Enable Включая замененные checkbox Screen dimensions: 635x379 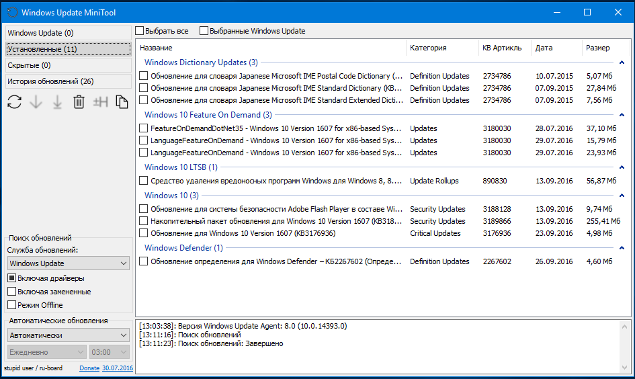pos(11,292)
